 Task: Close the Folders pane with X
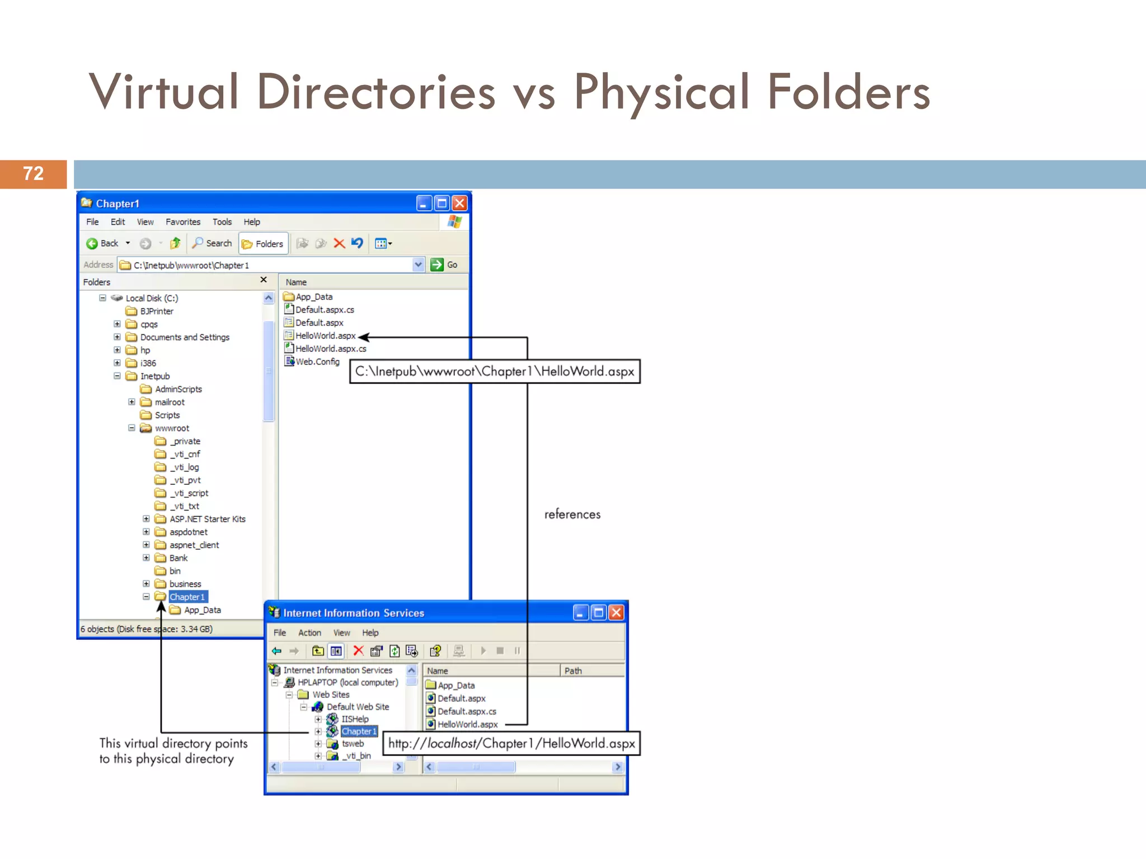[264, 280]
